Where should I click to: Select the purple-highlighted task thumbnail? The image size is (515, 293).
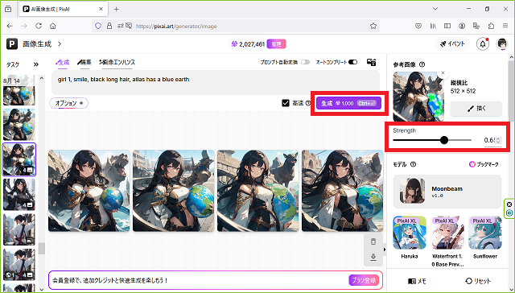point(19,159)
